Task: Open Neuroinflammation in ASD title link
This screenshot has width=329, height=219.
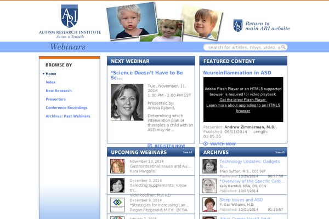Action: (237, 73)
